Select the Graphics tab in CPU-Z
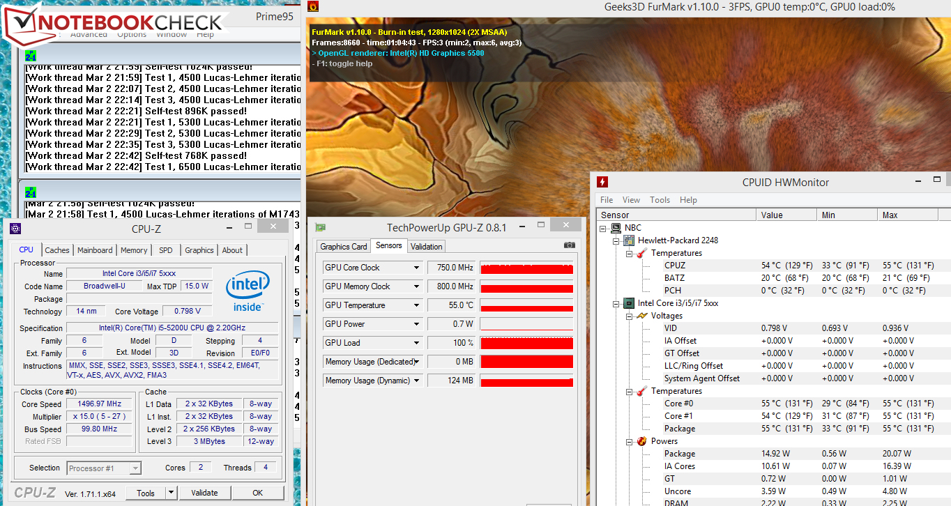951x506 pixels. (199, 250)
